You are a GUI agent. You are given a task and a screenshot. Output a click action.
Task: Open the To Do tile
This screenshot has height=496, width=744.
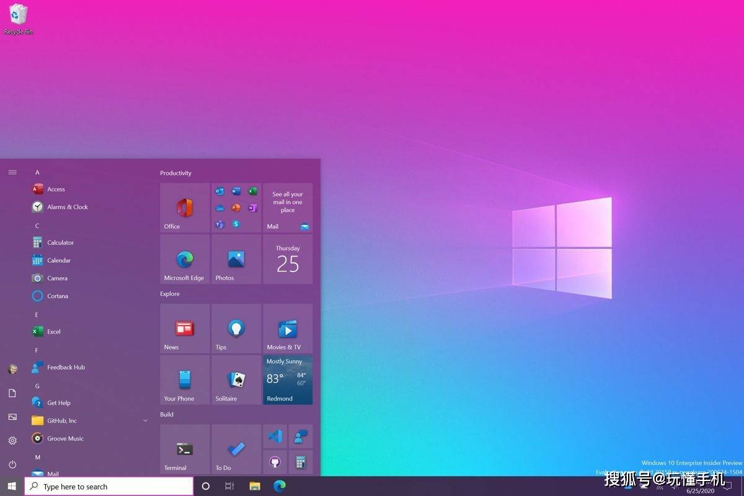(236, 449)
